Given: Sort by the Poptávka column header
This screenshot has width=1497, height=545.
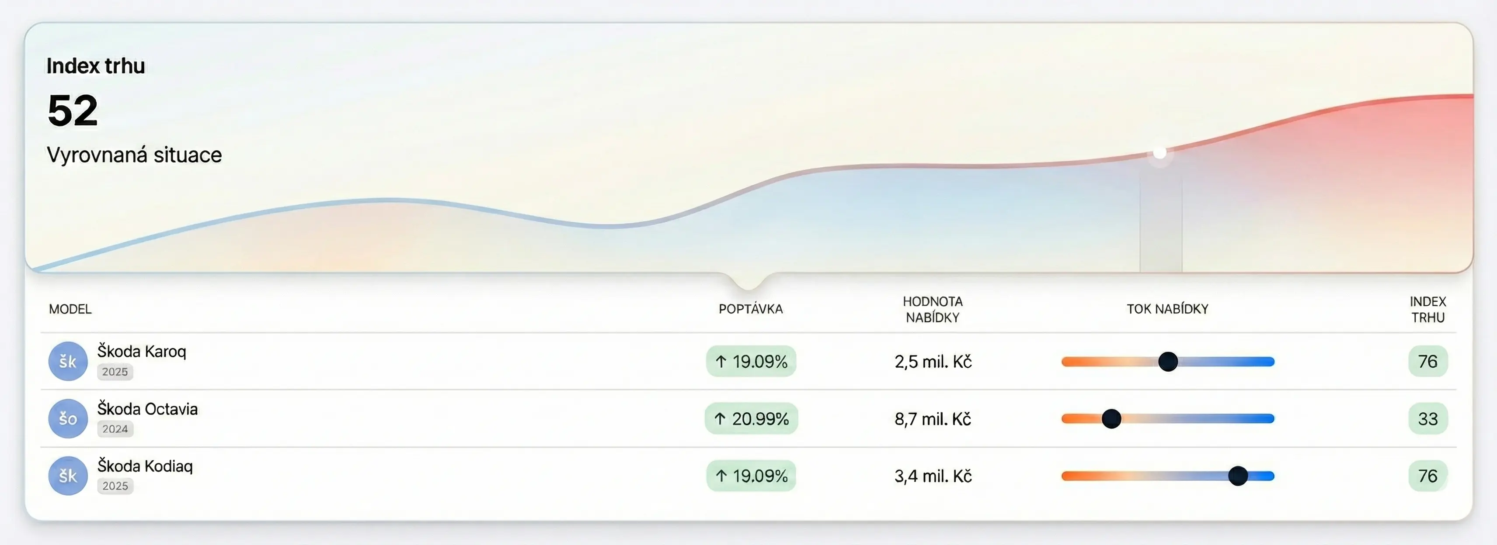Looking at the screenshot, I should pyautogui.click(x=750, y=309).
